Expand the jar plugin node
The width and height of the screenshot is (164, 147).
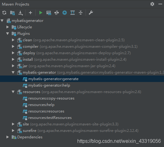click(x=13, y=66)
